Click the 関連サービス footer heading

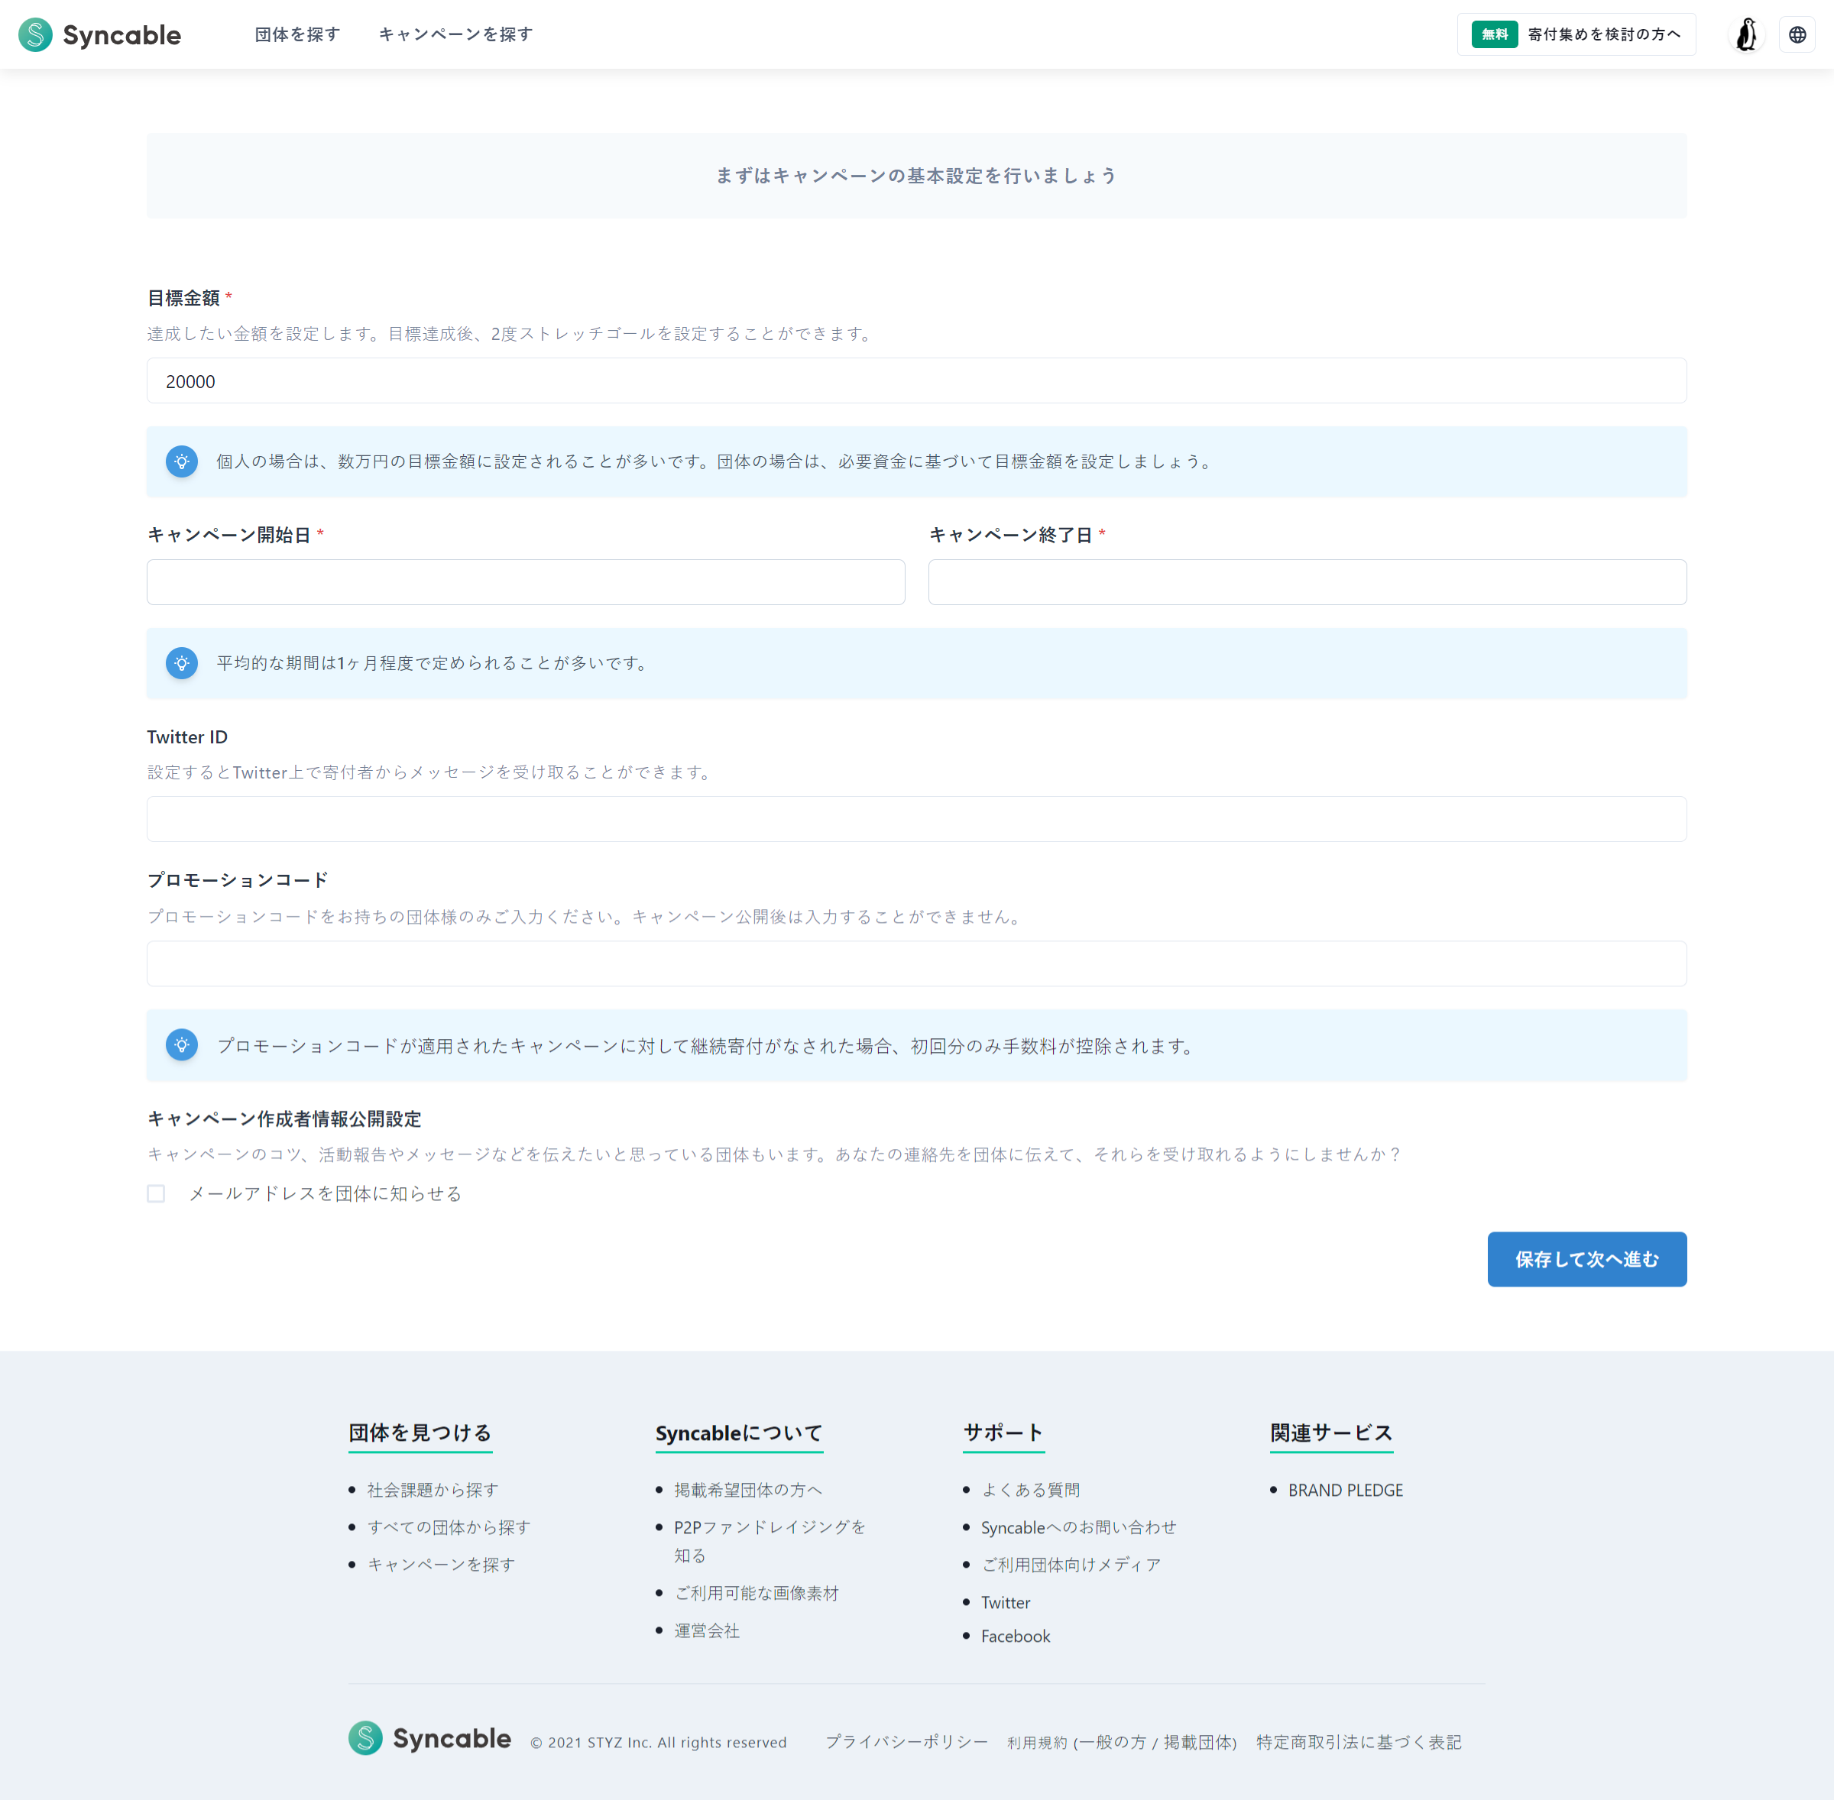pyautogui.click(x=1331, y=1433)
